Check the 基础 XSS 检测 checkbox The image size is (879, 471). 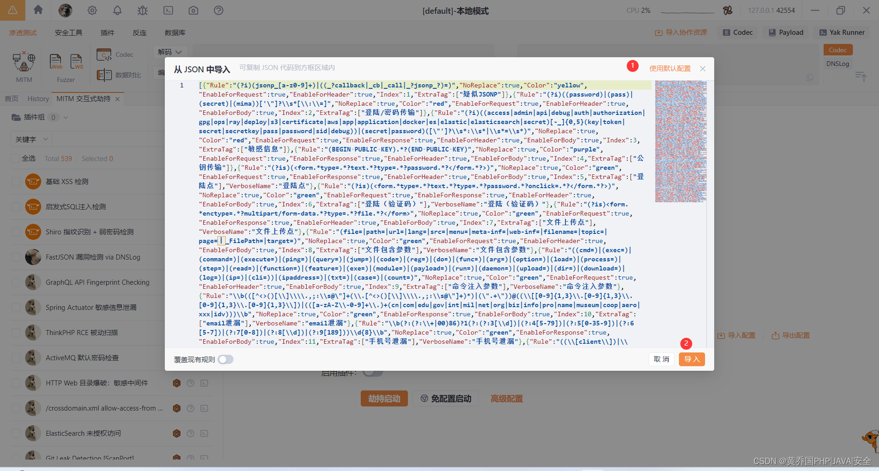click(16, 182)
